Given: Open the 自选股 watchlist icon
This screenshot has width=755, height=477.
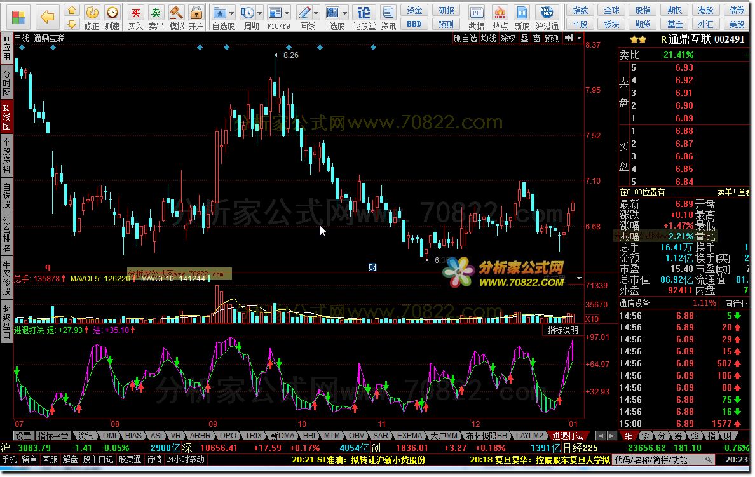Looking at the screenshot, I should [x=219, y=13].
